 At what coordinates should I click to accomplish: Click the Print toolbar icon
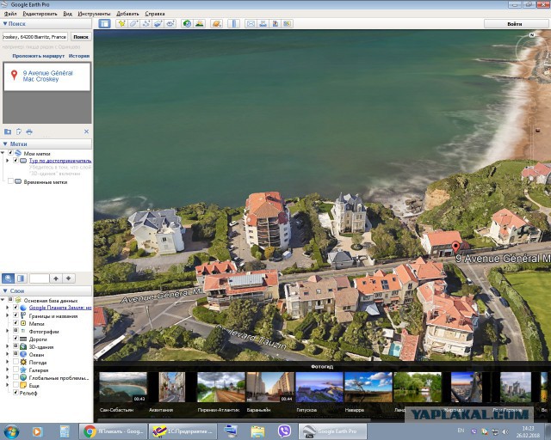(263, 23)
